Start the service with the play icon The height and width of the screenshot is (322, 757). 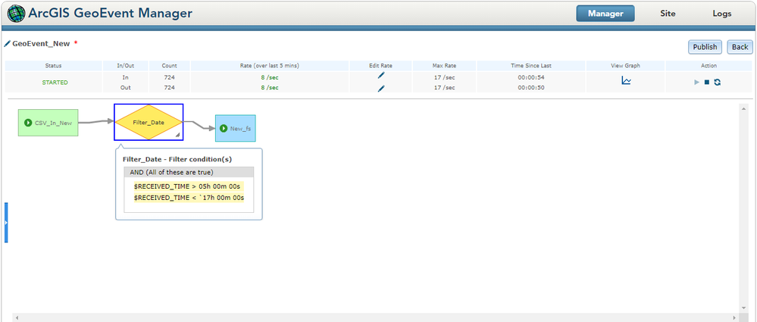[x=696, y=83]
